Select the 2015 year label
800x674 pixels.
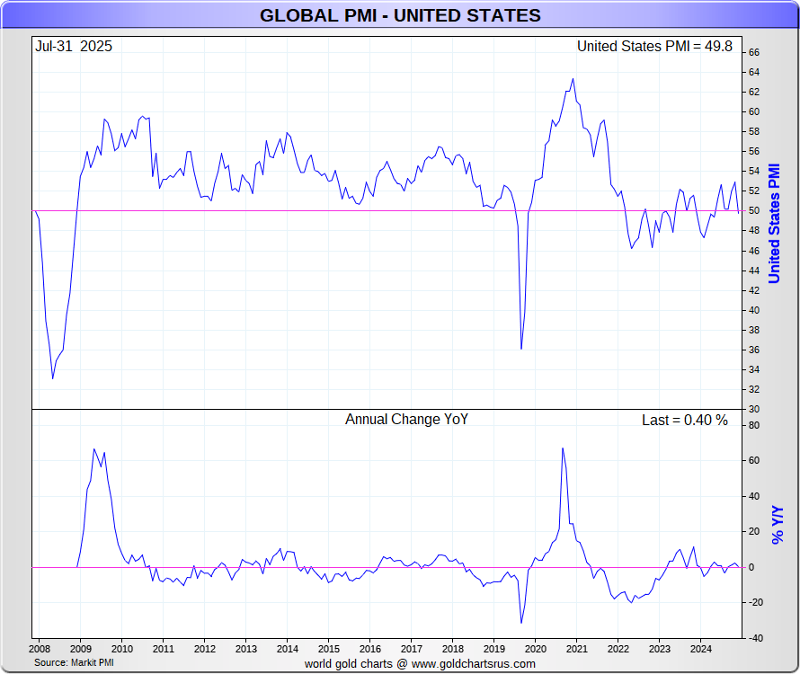(329, 649)
